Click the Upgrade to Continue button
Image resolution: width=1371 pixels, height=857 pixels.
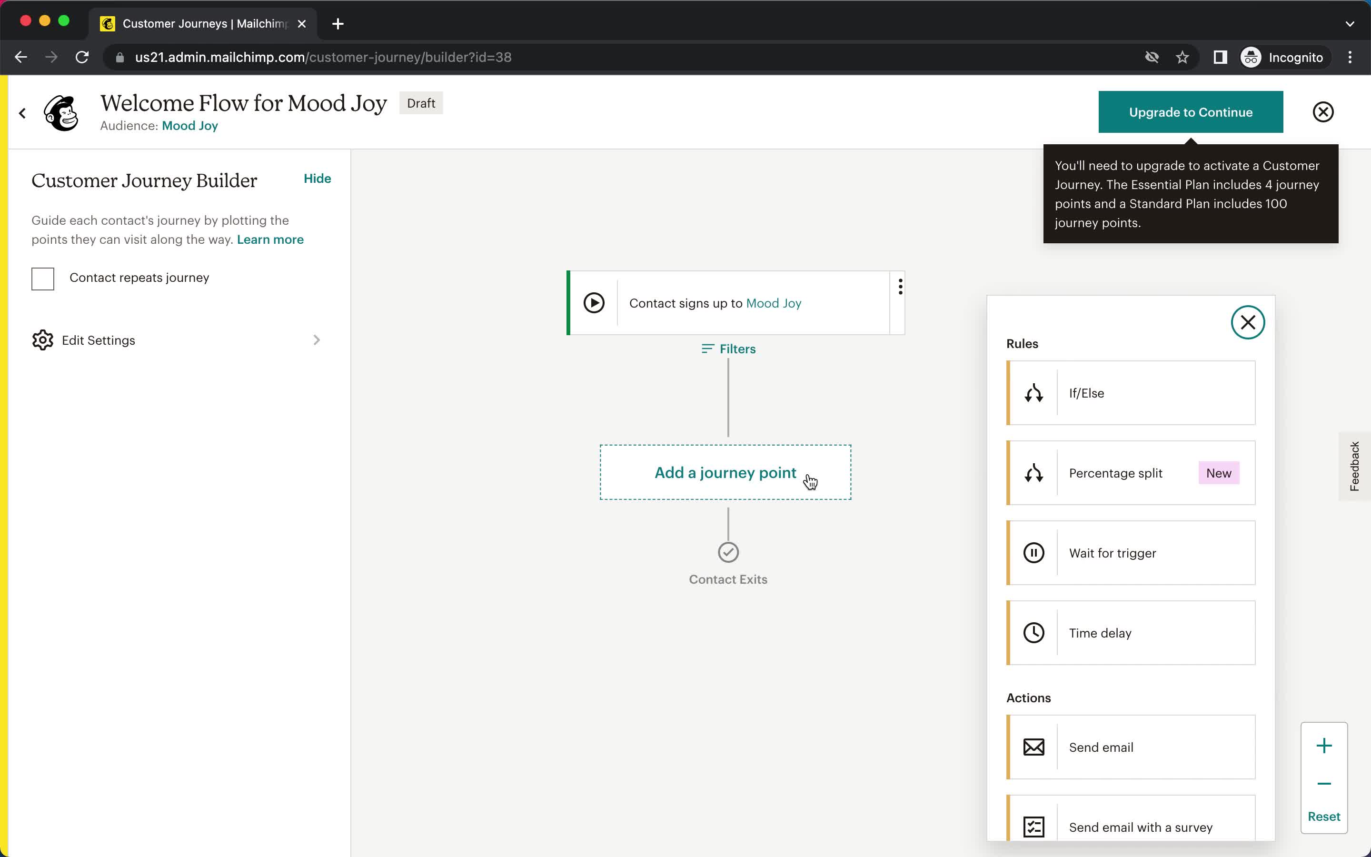[1191, 111]
